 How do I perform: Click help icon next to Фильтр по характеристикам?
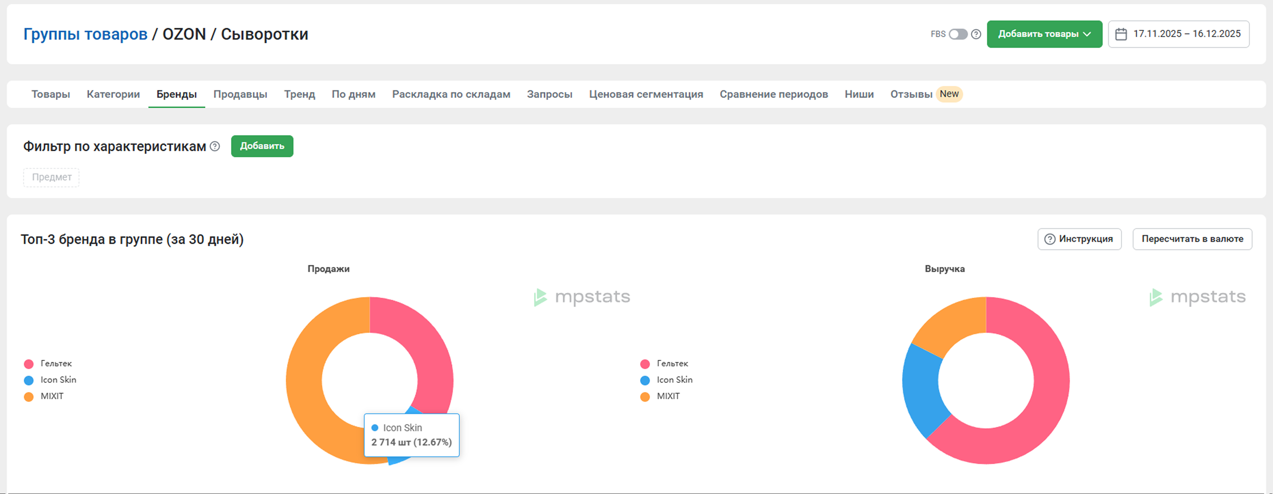click(x=214, y=146)
